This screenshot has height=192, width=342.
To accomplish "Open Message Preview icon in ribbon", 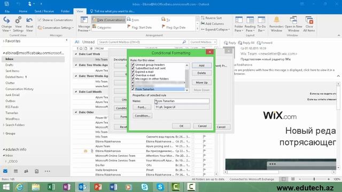I will (x=84, y=20).
